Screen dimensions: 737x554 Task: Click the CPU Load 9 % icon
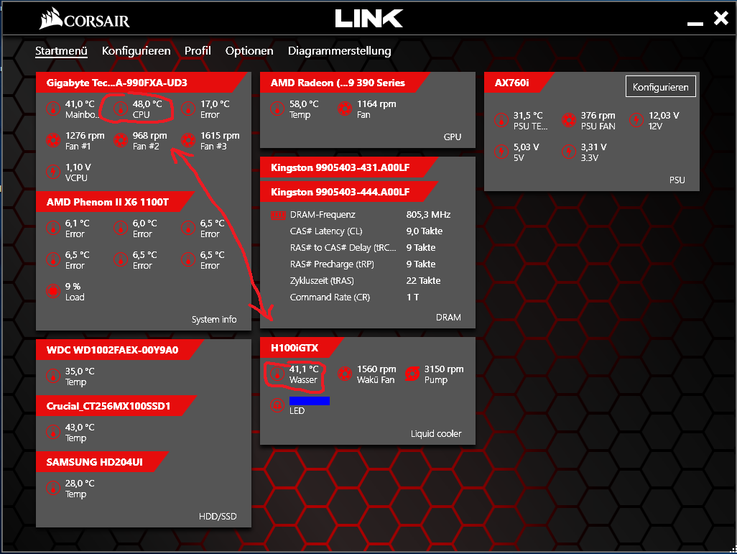52,291
